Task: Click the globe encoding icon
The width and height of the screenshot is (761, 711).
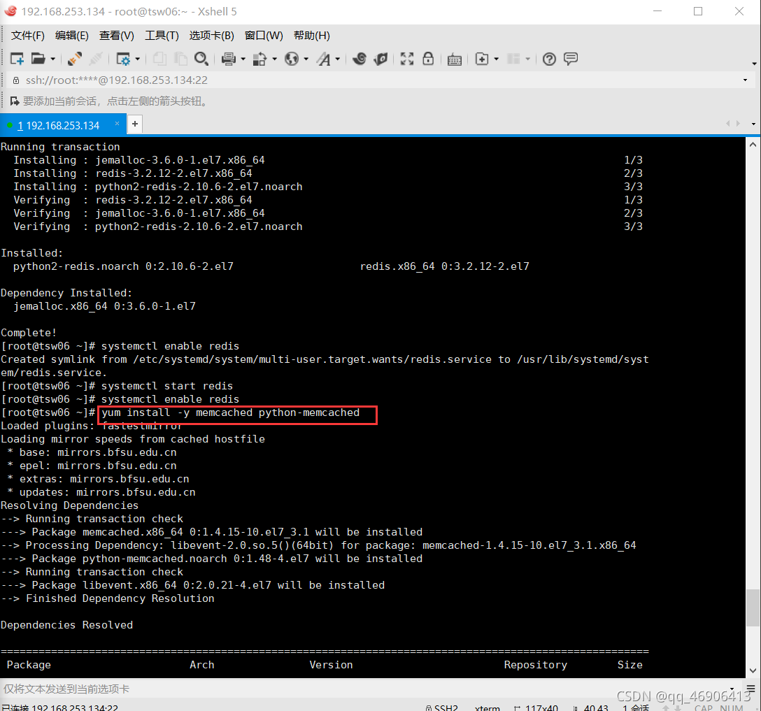Action: coord(292,59)
